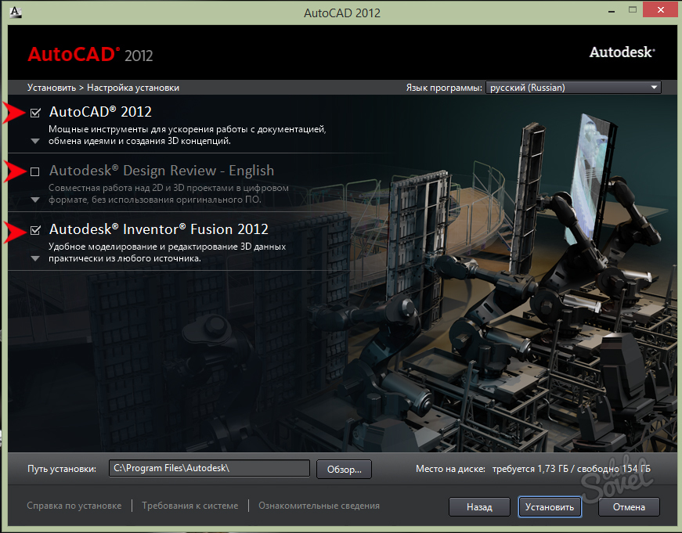Expand Autodesk Design Review options triangle

[x=35, y=200]
